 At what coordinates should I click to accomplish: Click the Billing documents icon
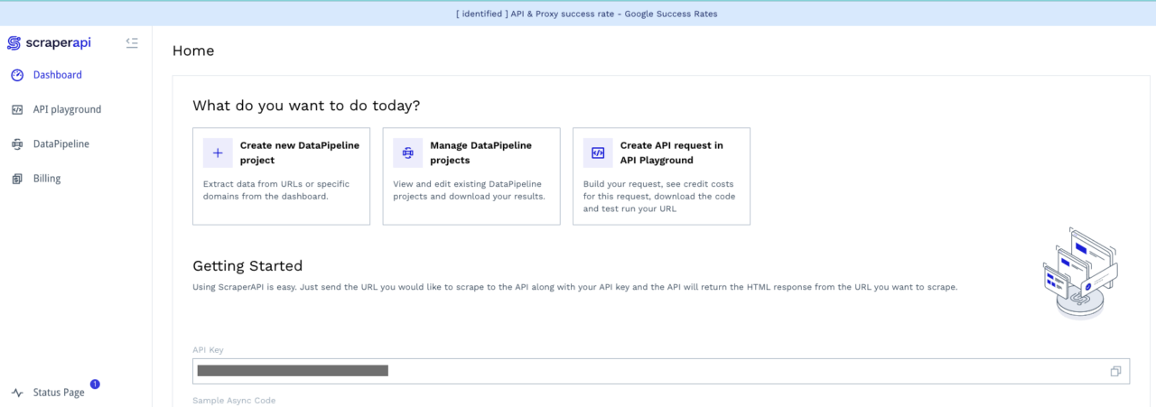coord(17,179)
